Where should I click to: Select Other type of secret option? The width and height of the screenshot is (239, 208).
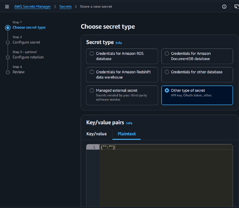tap(197, 95)
